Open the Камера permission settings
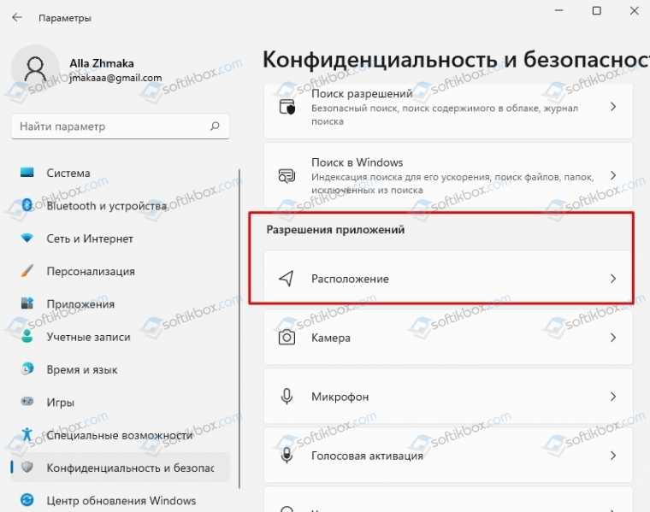Image resolution: width=650 pixels, height=512 pixels. point(448,338)
